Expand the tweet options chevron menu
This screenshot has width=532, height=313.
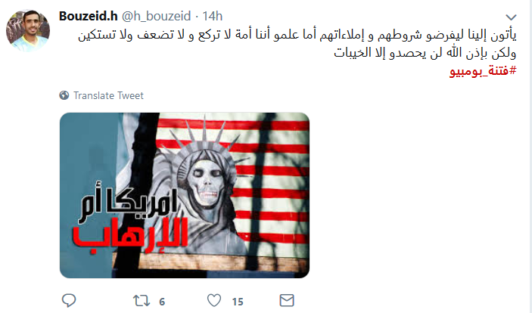click(x=511, y=17)
